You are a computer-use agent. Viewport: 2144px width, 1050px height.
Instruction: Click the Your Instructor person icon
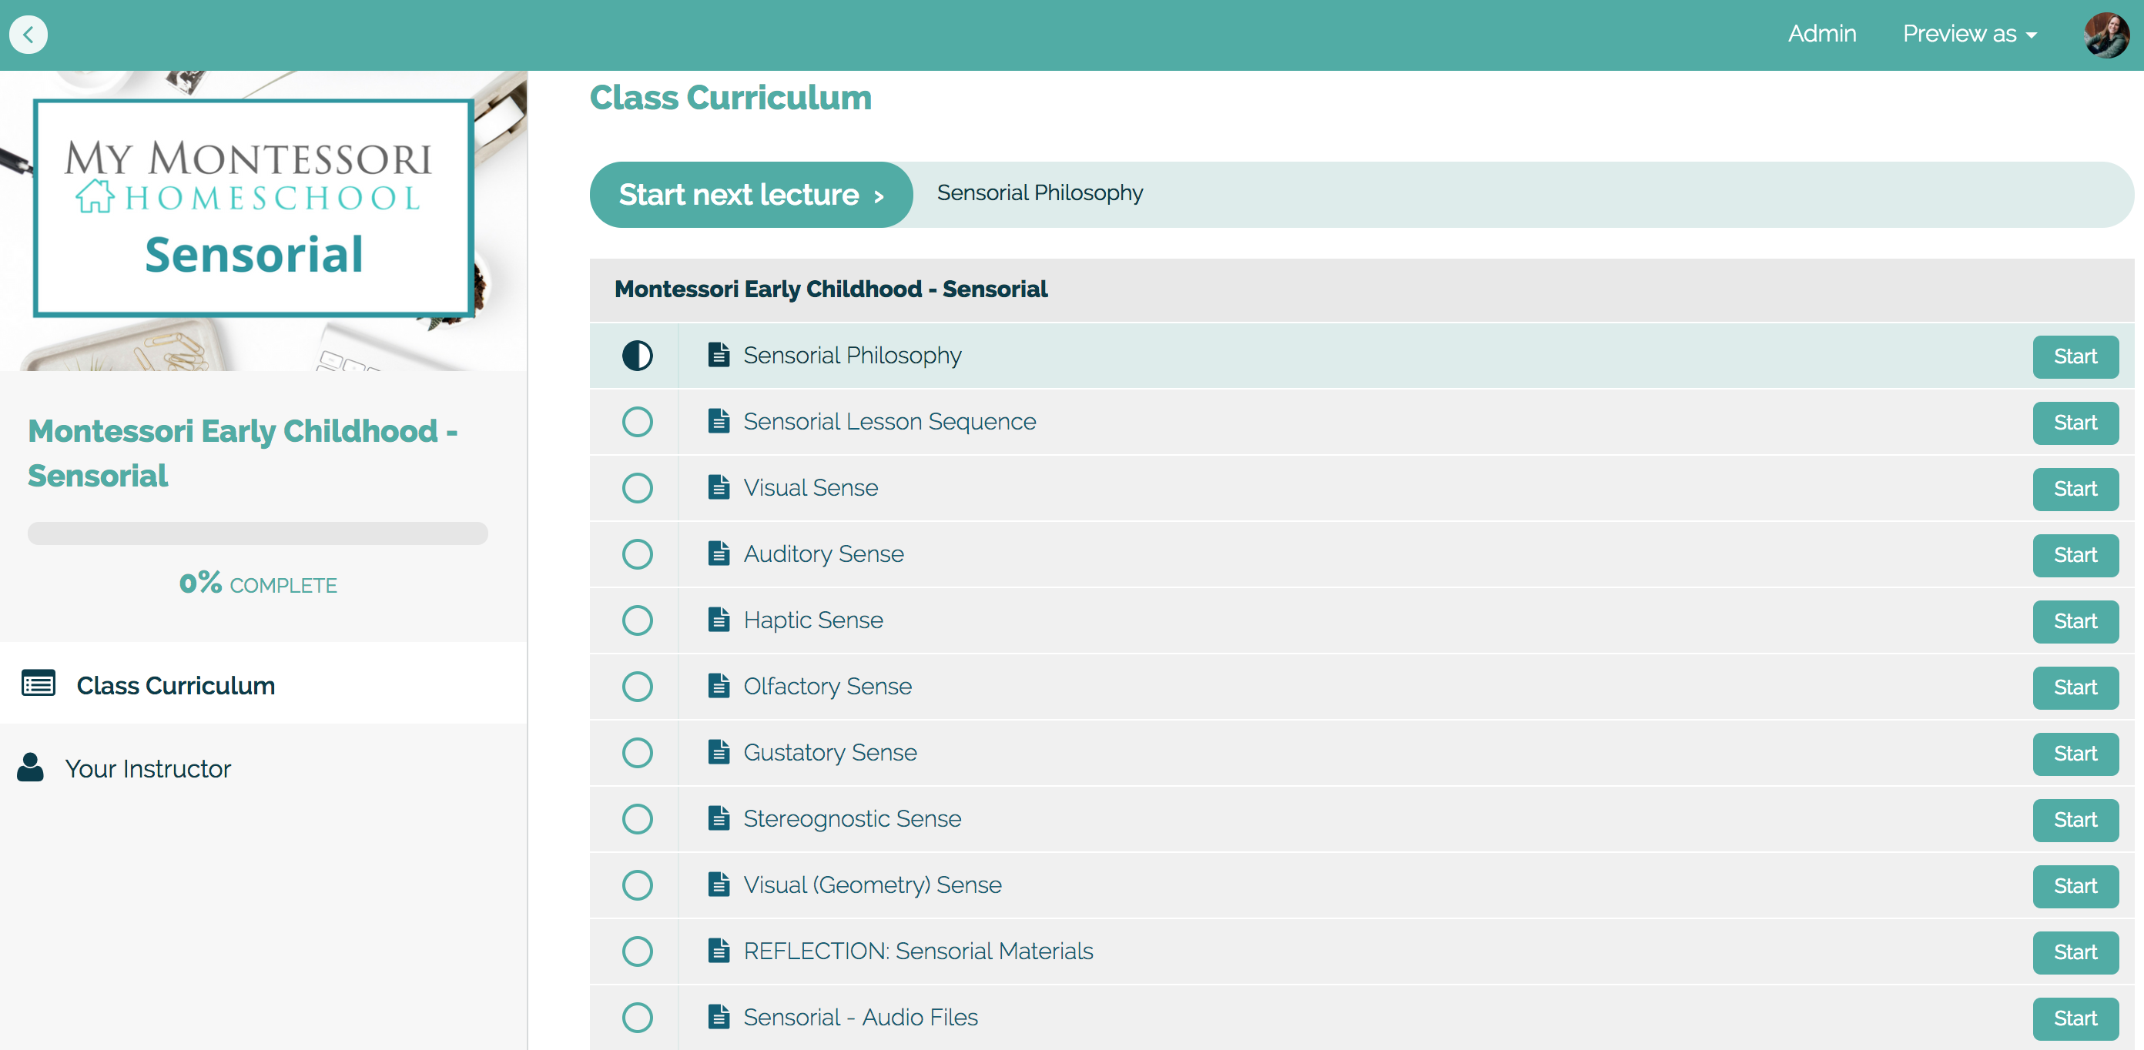coord(30,767)
